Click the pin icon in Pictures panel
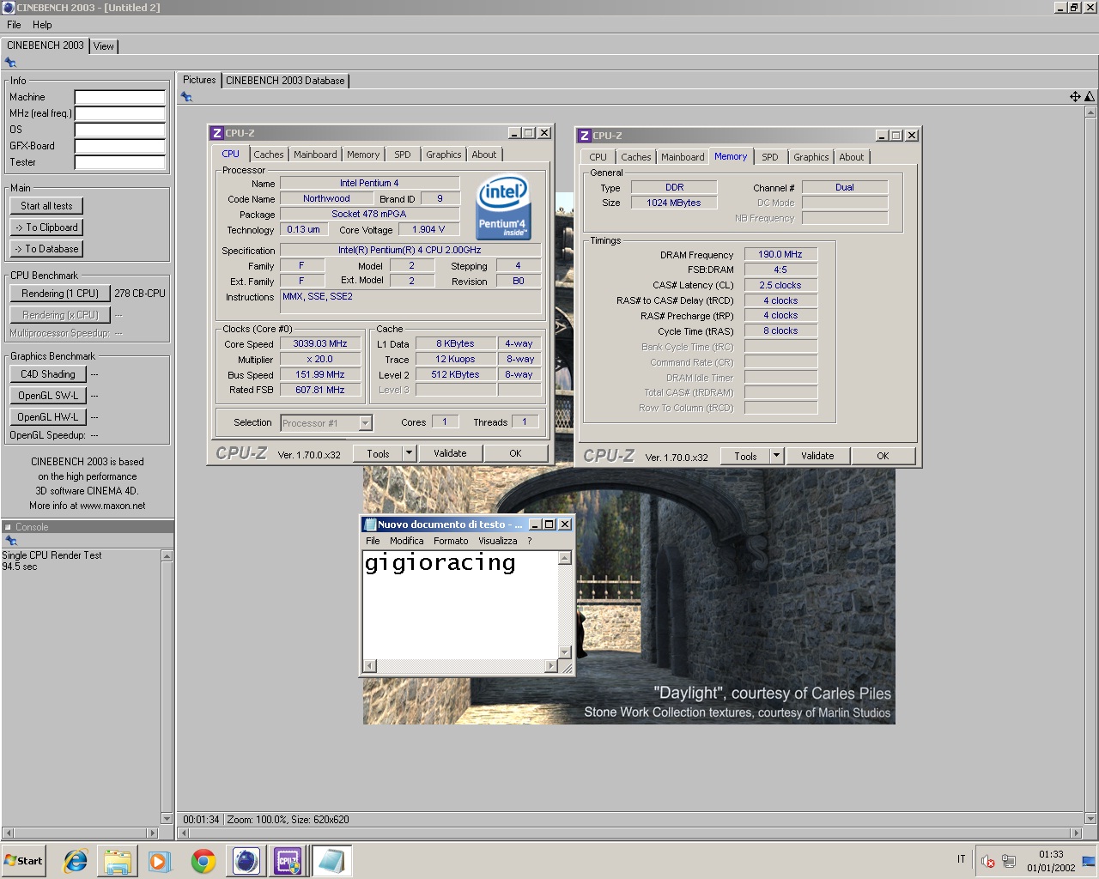 [x=186, y=97]
